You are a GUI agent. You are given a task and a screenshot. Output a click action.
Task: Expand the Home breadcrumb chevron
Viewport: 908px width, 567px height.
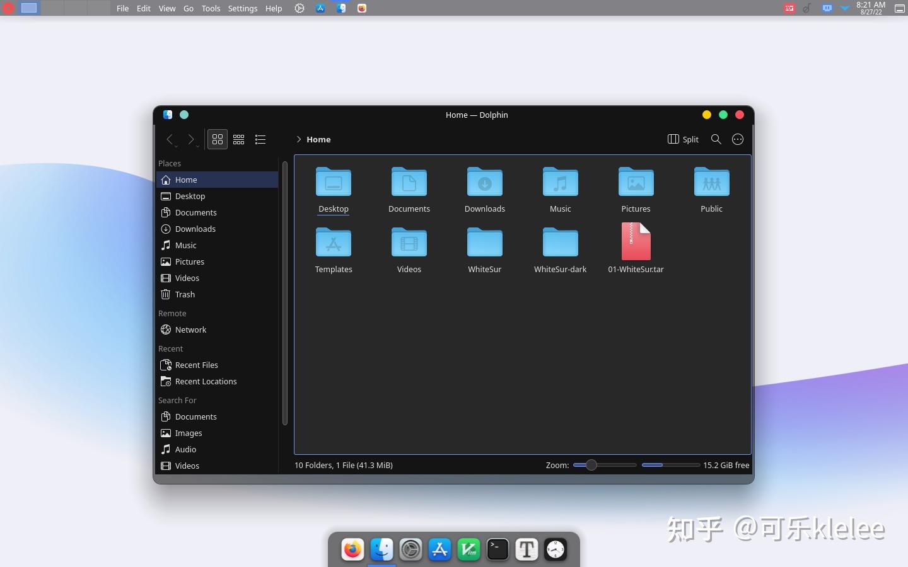(298, 139)
